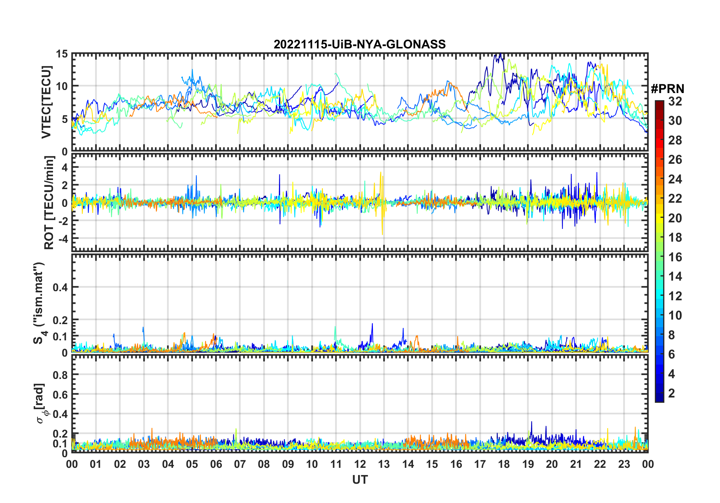Click x-axis tick label 08

point(264,464)
